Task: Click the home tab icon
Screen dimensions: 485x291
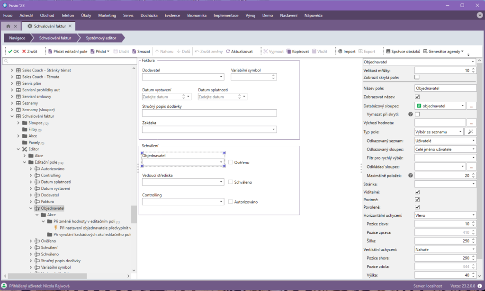Action: [8, 26]
